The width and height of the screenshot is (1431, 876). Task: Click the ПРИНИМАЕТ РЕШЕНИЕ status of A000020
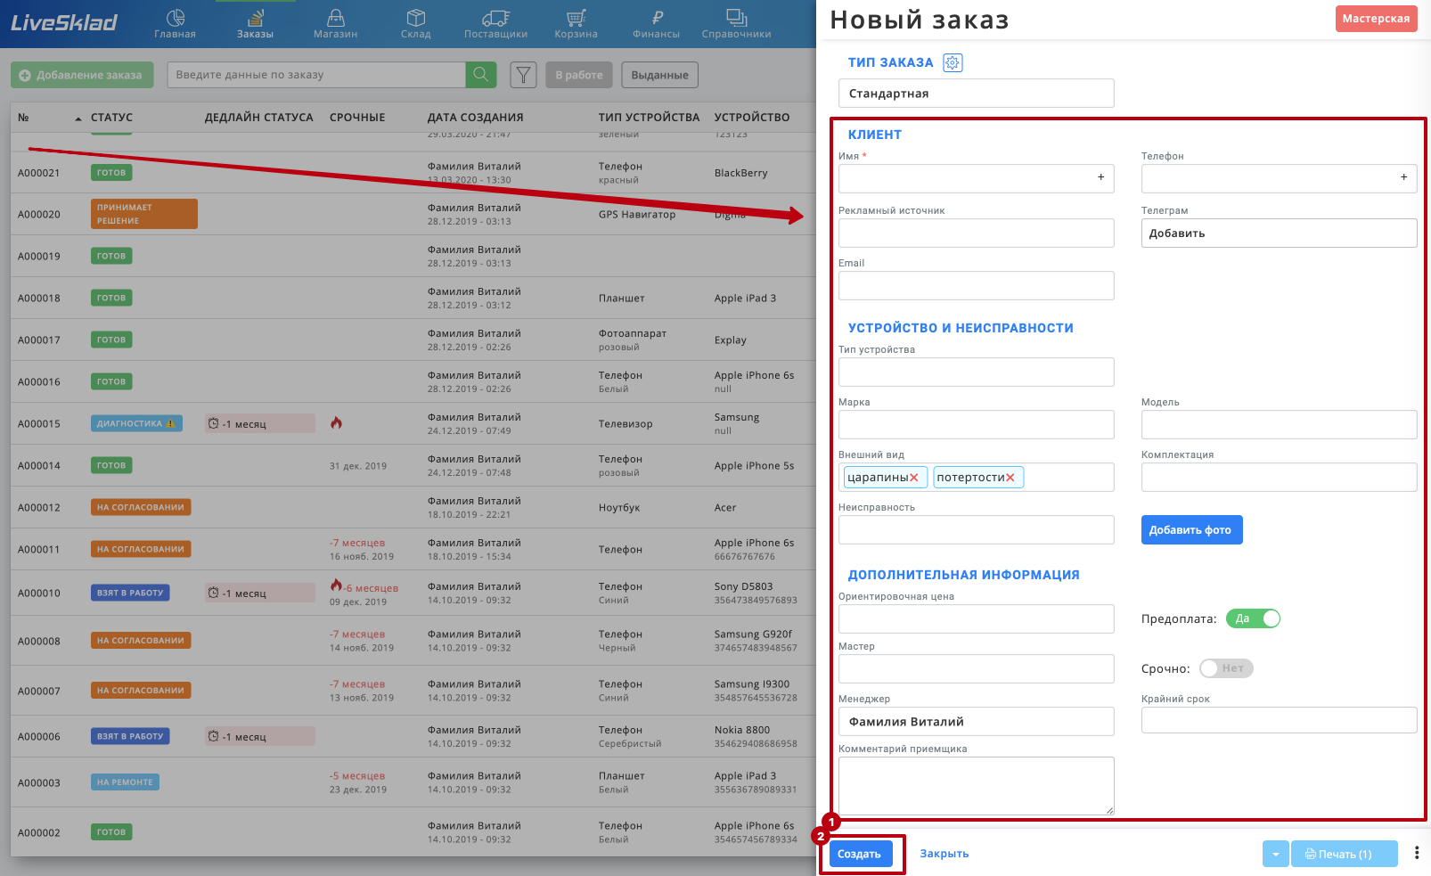point(143,214)
